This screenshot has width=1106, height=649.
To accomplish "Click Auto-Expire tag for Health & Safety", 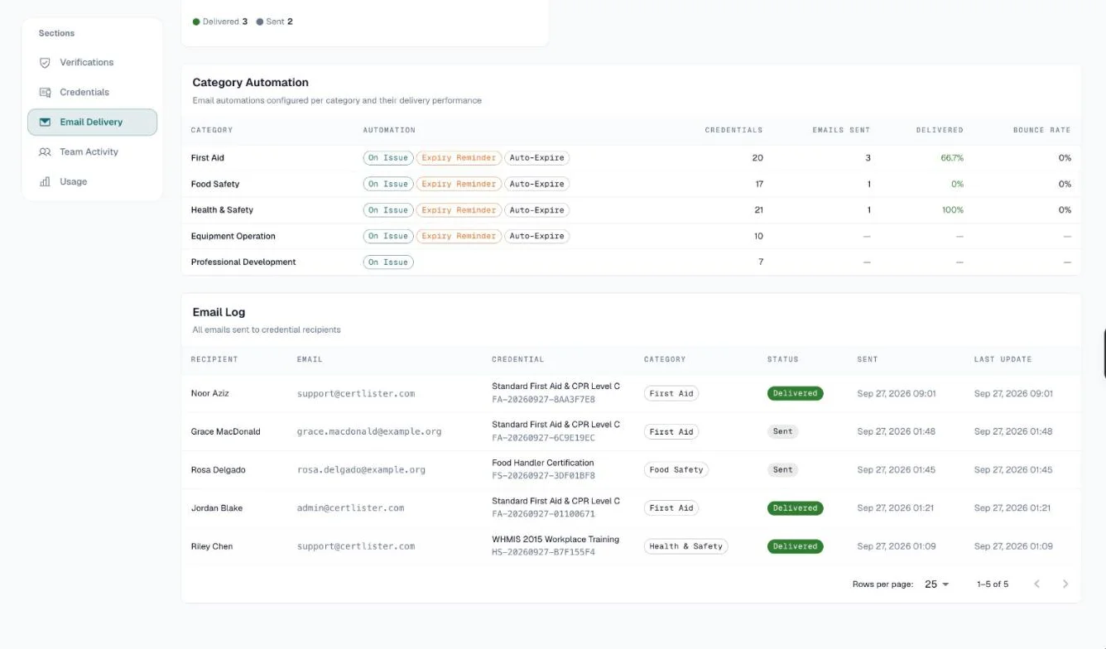I will pos(537,210).
